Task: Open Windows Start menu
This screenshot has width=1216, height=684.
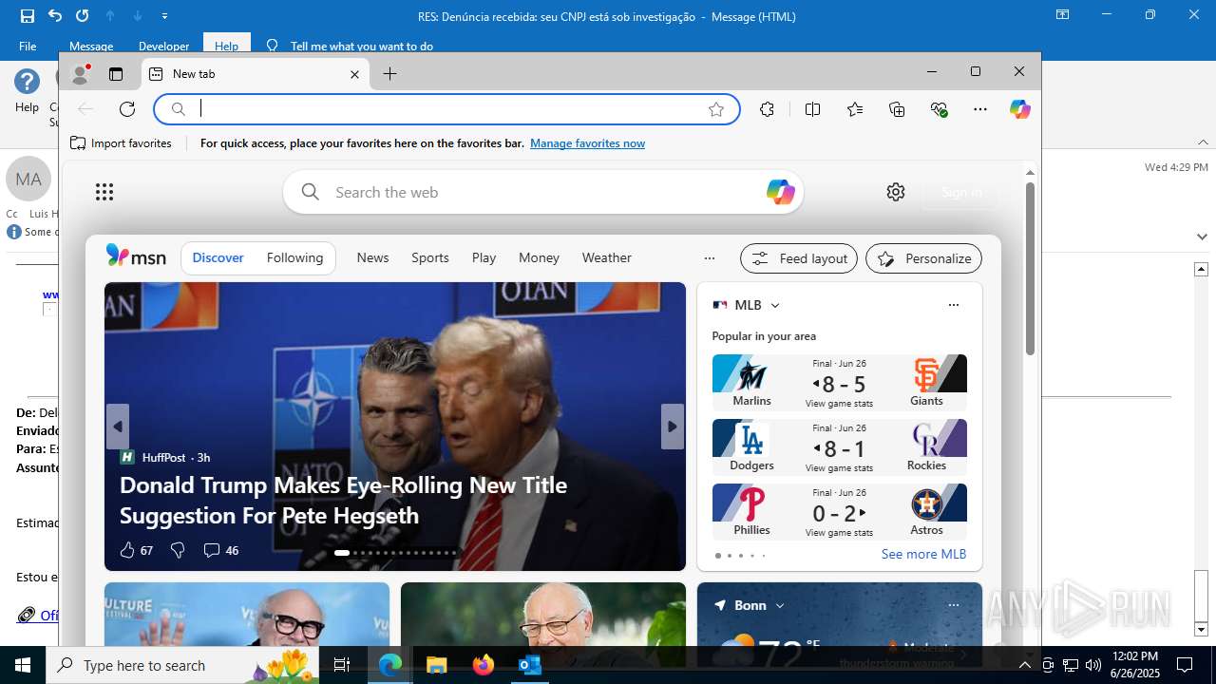Action: pos(23,665)
